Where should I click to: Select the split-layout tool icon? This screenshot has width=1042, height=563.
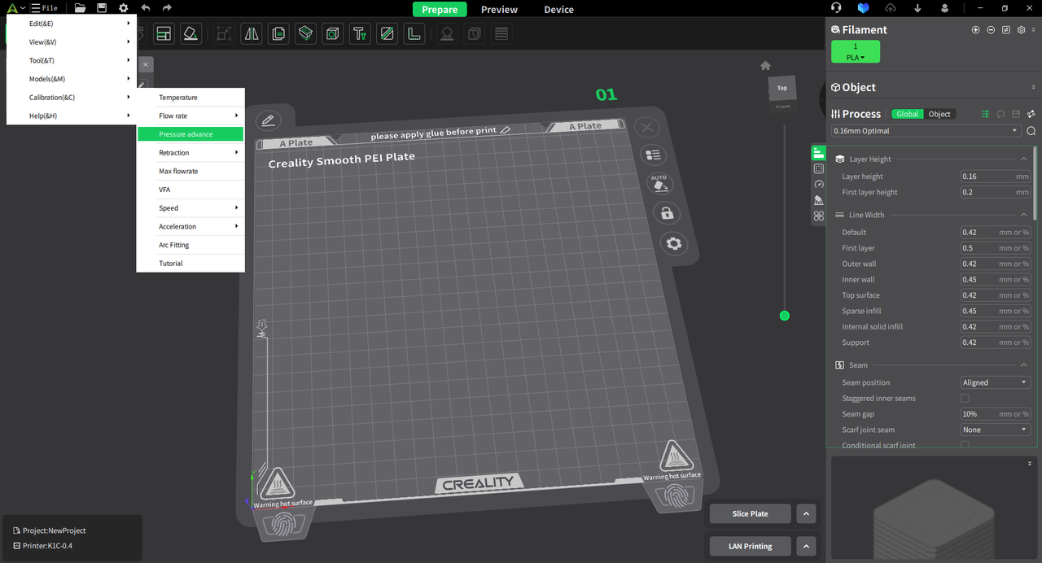164,34
